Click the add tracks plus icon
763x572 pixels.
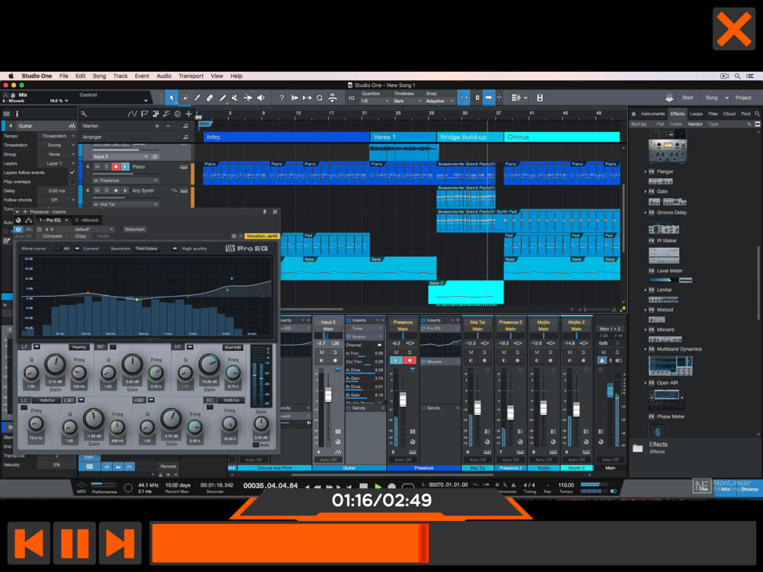pyautogui.click(x=188, y=114)
